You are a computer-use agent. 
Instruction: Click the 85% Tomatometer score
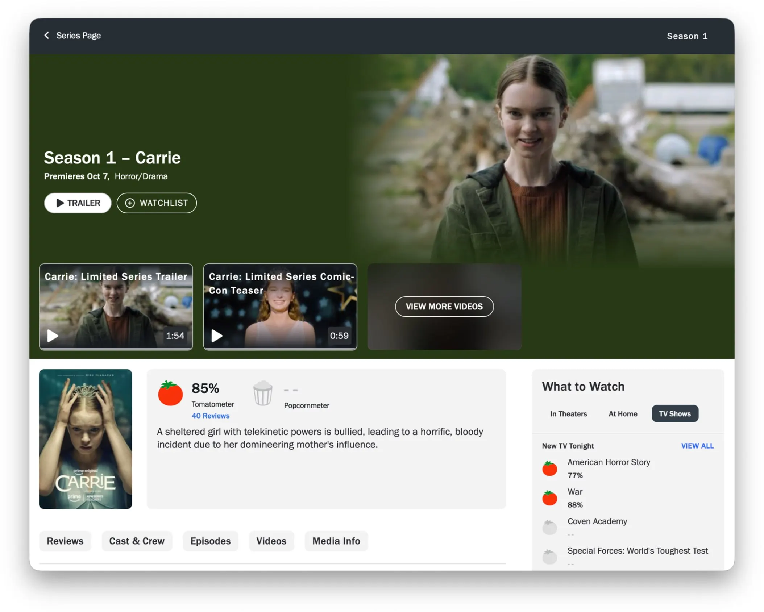(205, 388)
